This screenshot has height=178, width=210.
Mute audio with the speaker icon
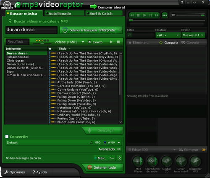(173, 15)
